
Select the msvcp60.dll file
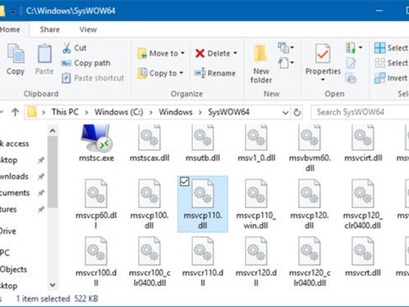coord(96,204)
